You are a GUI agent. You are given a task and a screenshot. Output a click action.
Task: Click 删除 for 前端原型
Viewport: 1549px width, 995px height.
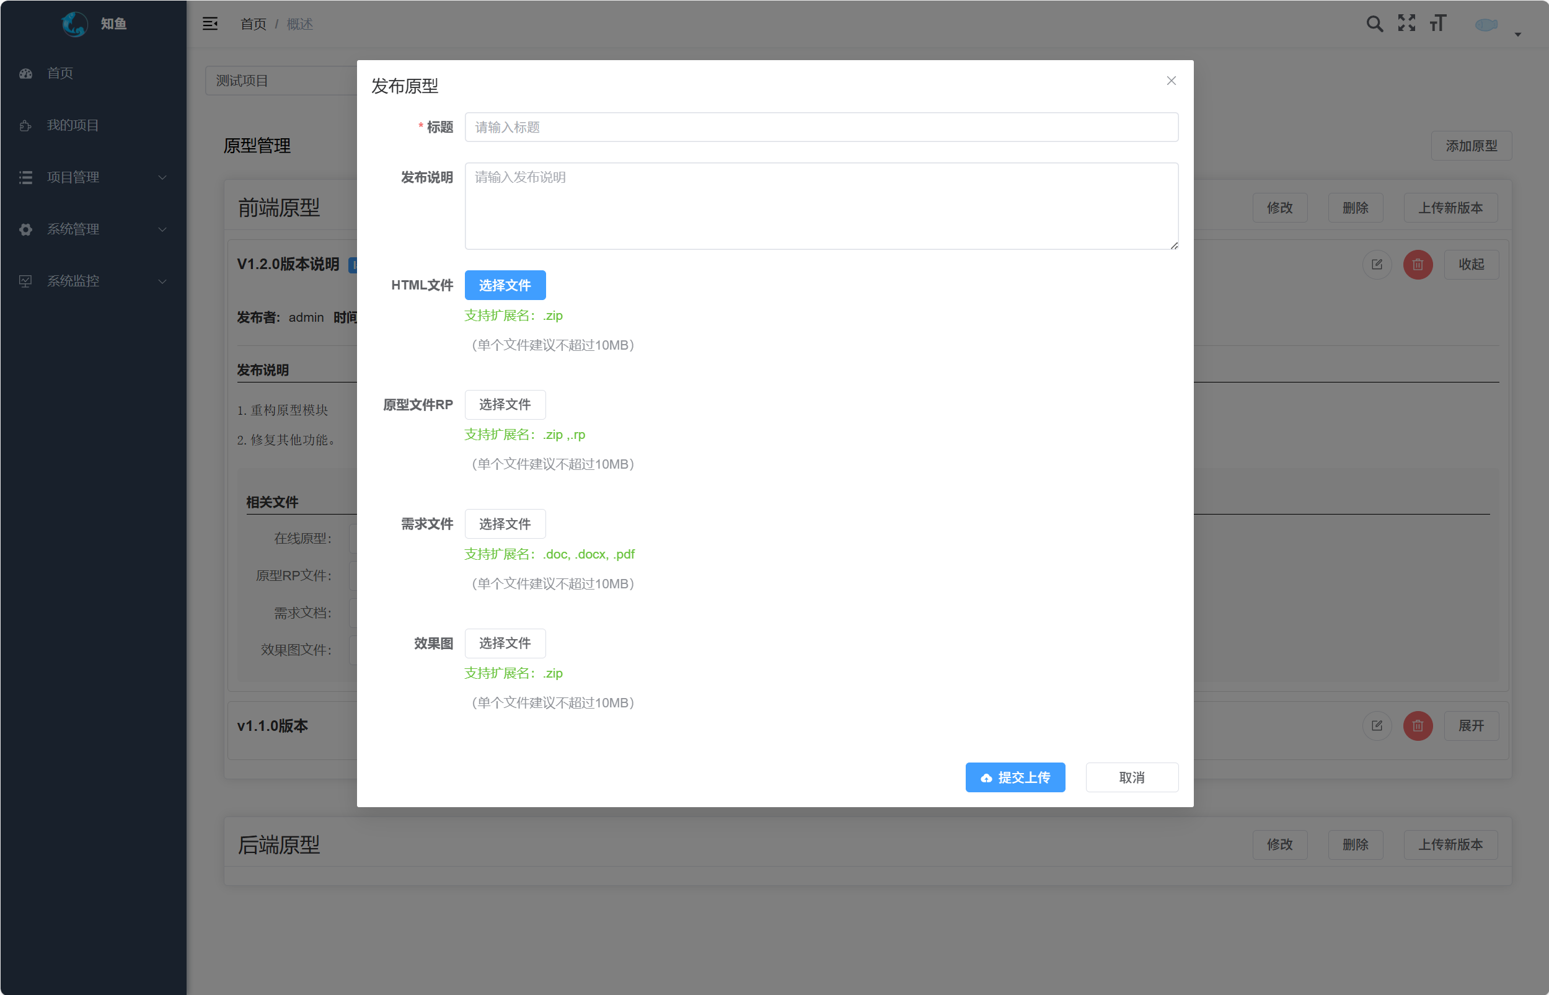[1355, 208]
